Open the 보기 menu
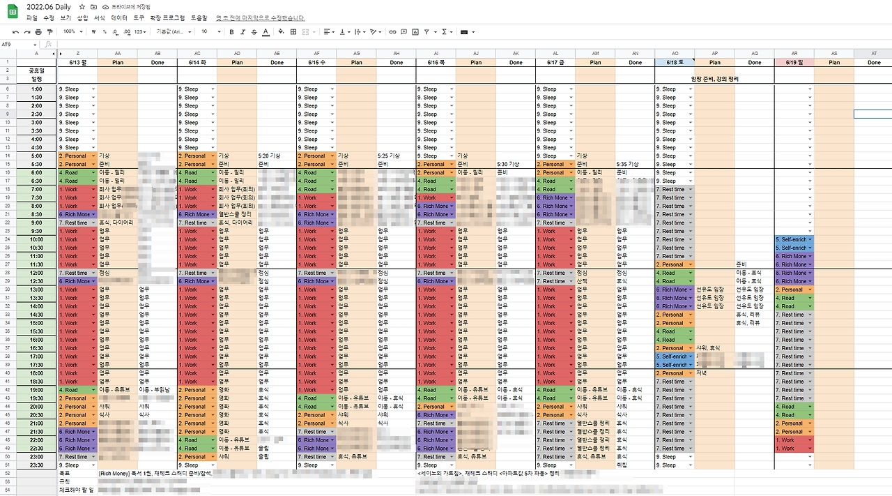The height and width of the screenshot is (496, 892). (x=66, y=17)
